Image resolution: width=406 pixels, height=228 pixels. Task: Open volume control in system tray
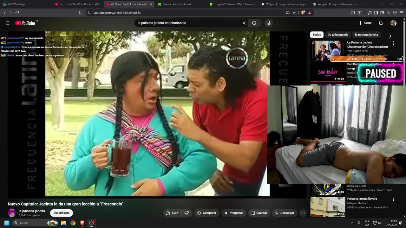[x=380, y=223]
